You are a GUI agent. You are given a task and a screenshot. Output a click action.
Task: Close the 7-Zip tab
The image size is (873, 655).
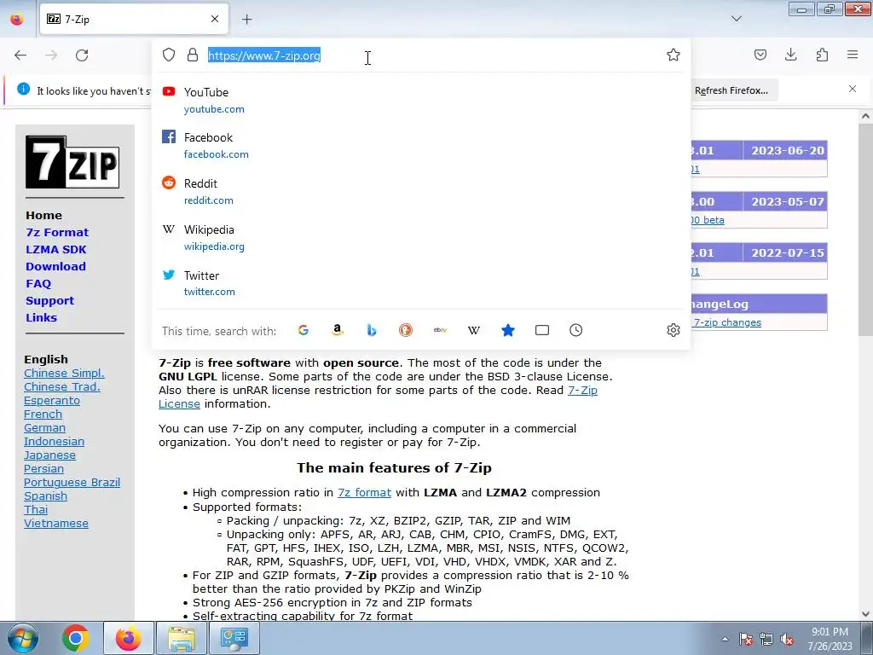[x=215, y=19]
